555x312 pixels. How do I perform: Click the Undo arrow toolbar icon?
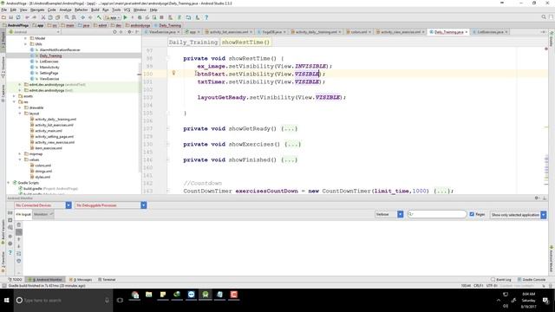click(x=27, y=17)
